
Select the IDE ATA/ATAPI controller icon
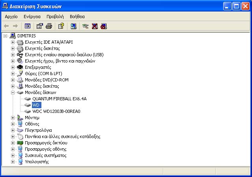pos(20,42)
